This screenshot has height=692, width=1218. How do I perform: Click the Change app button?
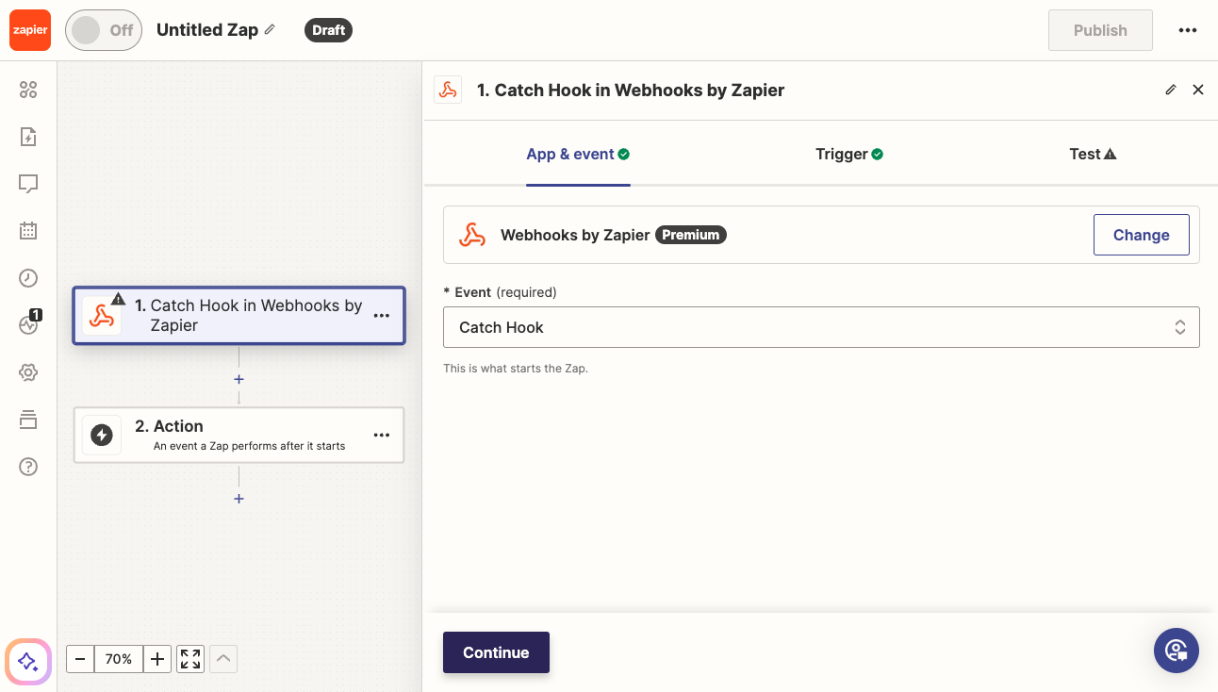[x=1141, y=235]
